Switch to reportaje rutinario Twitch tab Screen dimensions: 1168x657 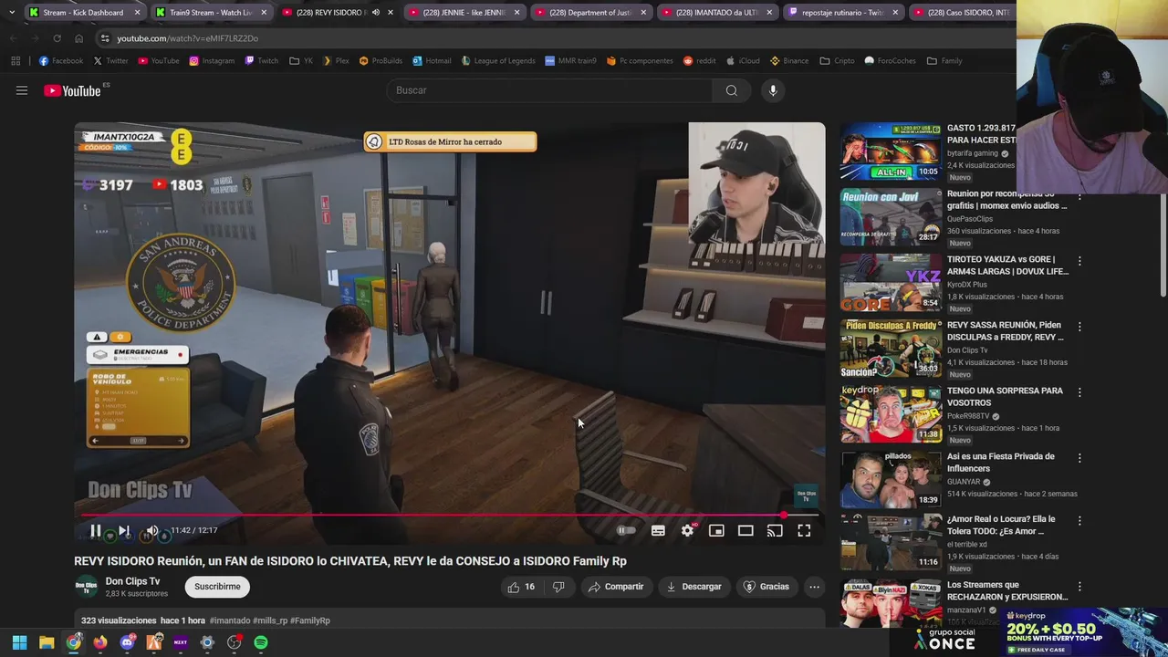pyautogui.click(x=842, y=13)
